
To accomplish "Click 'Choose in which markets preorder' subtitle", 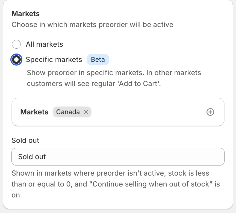I will coord(92,25).
